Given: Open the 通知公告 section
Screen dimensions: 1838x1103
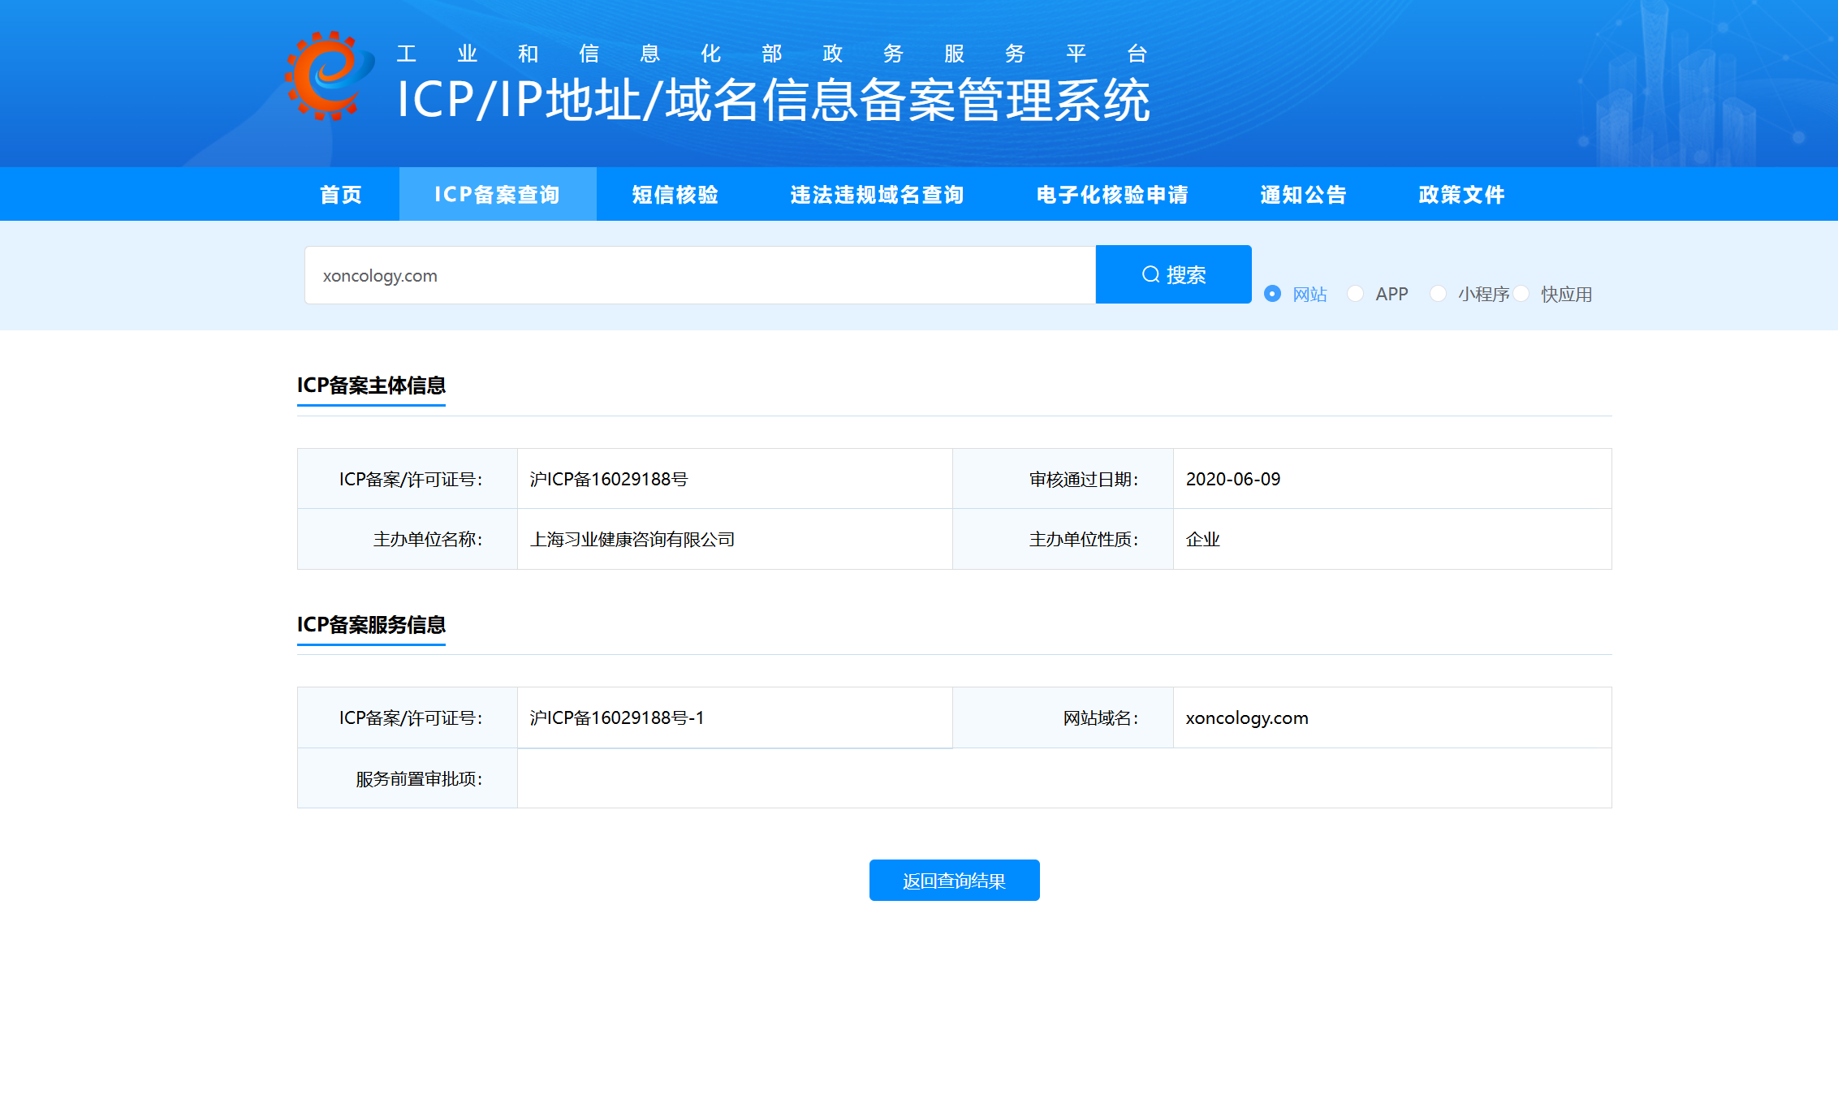Looking at the screenshot, I should [1303, 195].
